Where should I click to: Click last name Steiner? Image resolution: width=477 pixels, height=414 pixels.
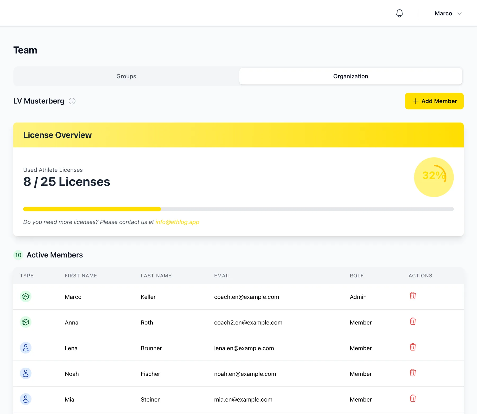150,400
